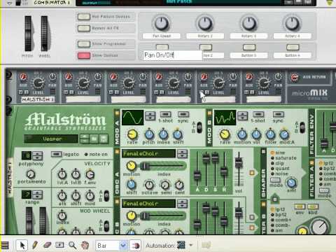Select the Pencil tool
Viewport: 336px width, 252px height.
tap(35, 245)
